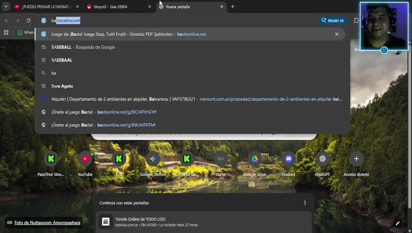Open the extensions puzzle icon
The width and height of the screenshot is (412, 233).
pyautogui.click(x=356, y=20)
